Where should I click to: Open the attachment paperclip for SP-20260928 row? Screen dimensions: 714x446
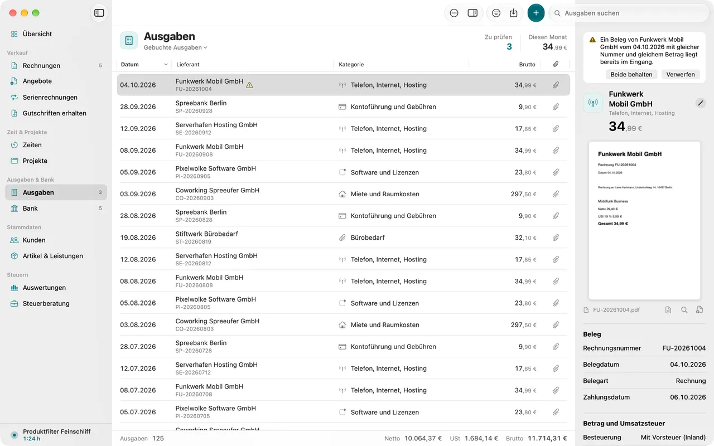coord(556,107)
